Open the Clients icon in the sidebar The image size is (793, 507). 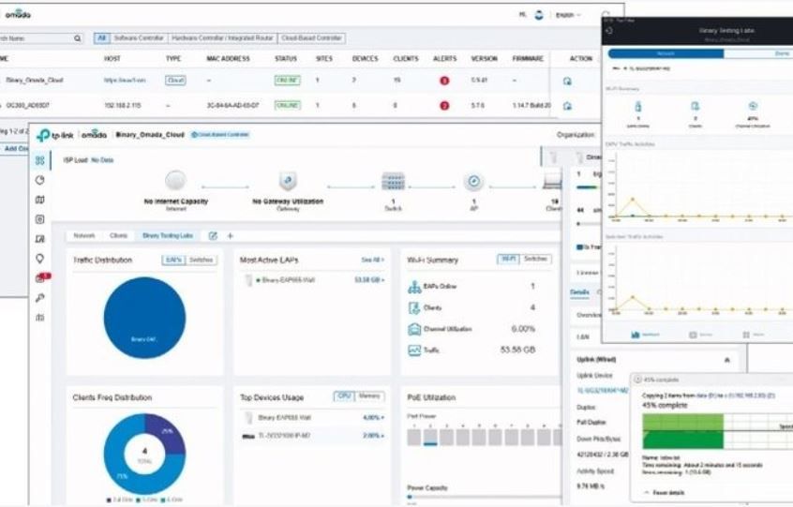click(x=40, y=239)
